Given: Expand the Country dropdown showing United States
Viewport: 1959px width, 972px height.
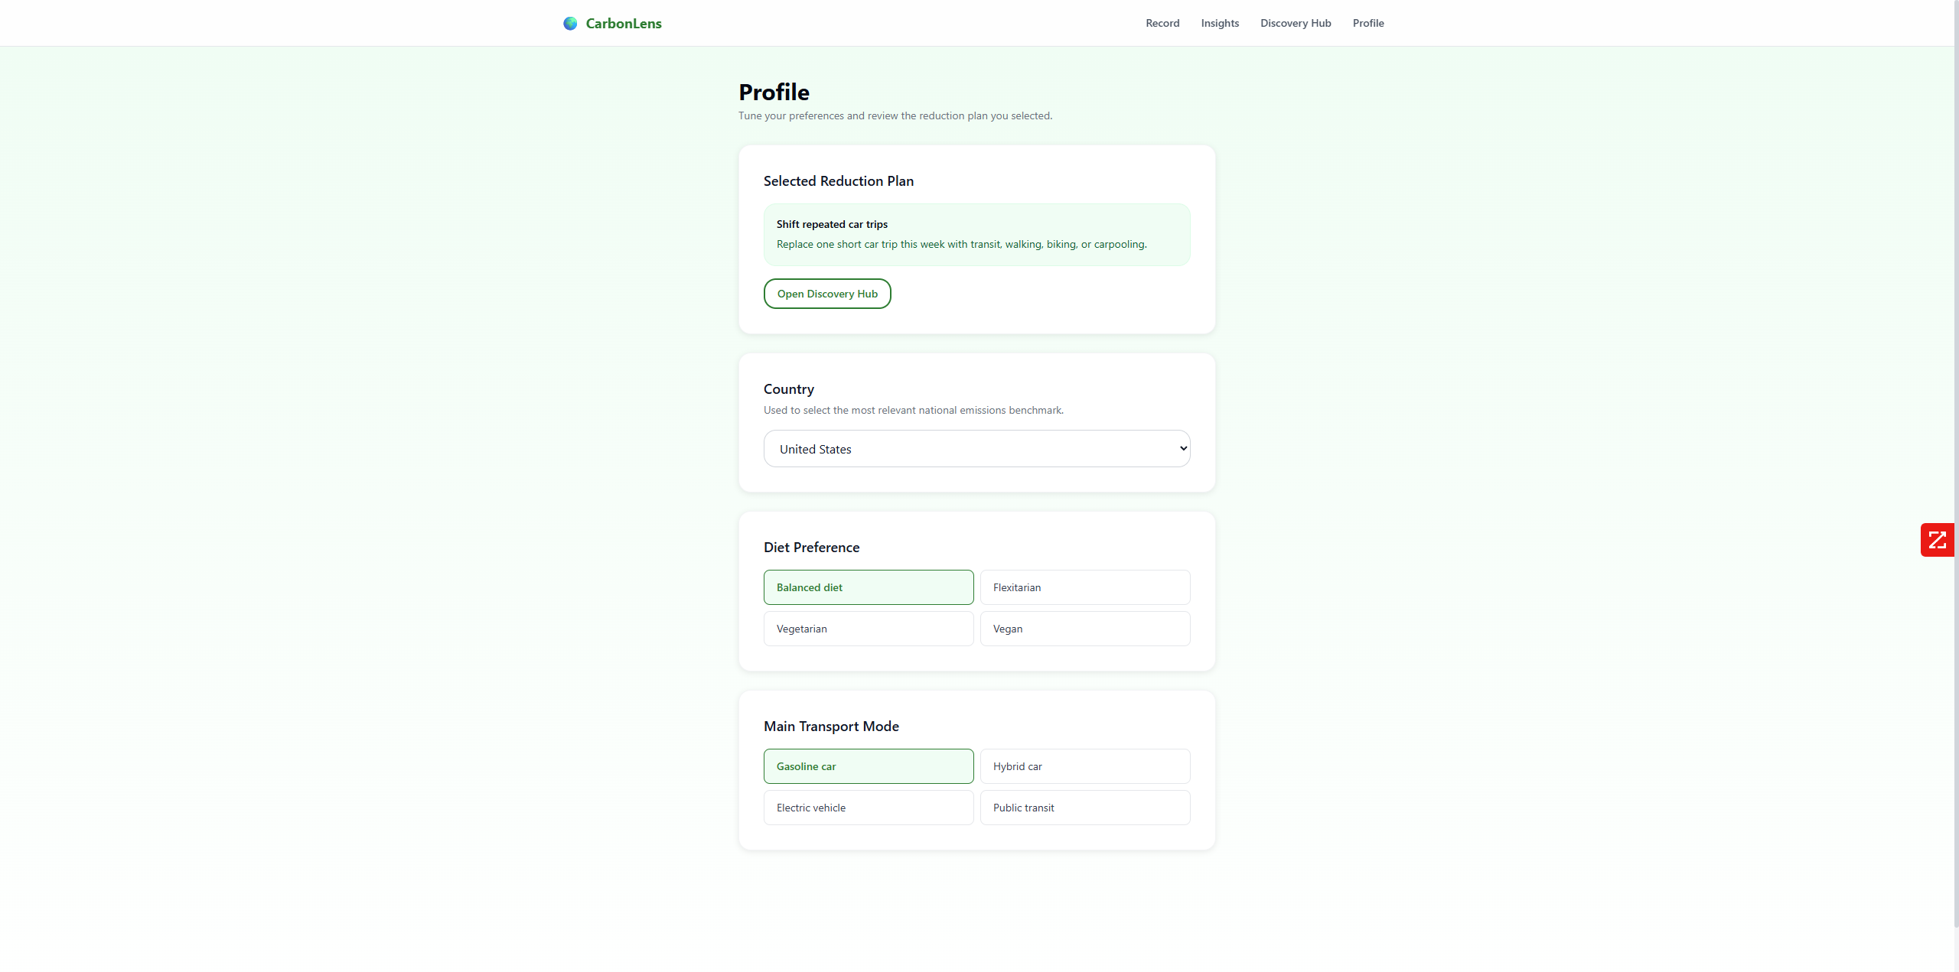Looking at the screenshot, I should pyautogui.click(x=976, y=449).
